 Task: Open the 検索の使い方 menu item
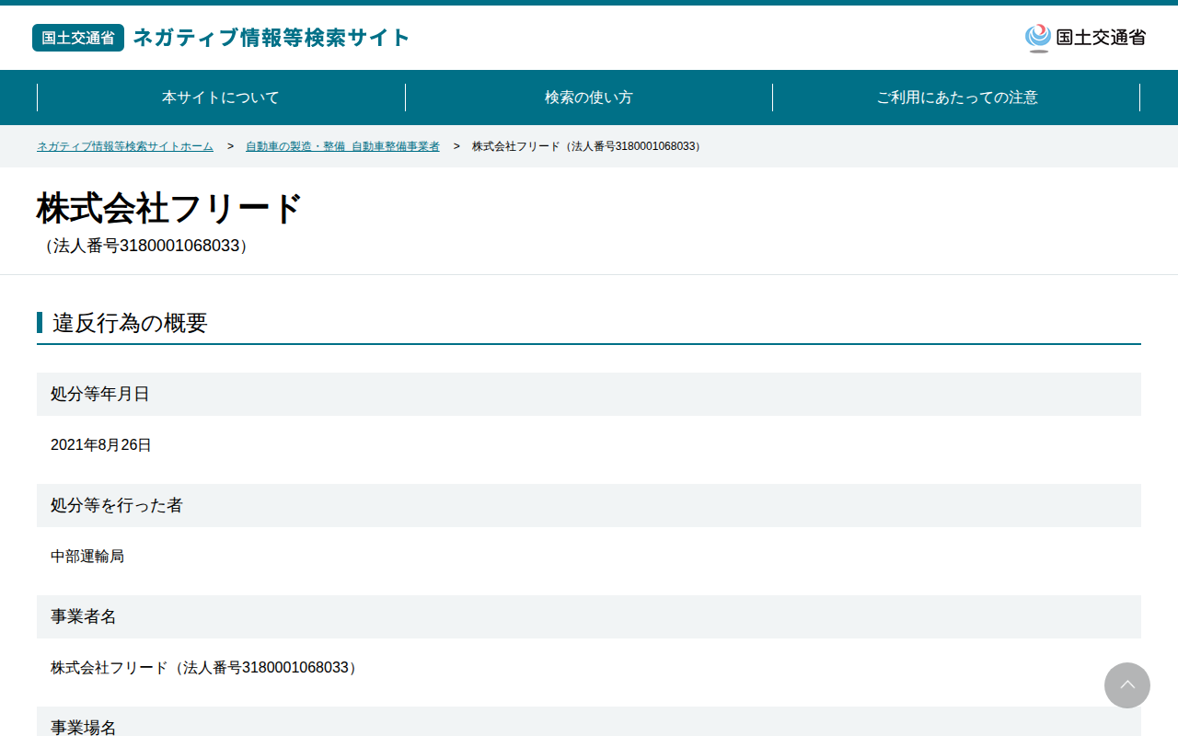(589, 98)
